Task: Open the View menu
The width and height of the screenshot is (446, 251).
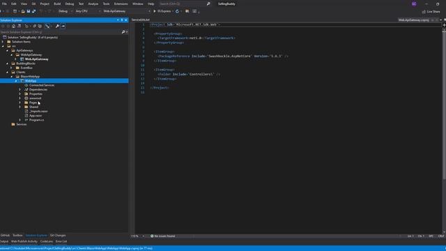Action: (x=24, y=3)
